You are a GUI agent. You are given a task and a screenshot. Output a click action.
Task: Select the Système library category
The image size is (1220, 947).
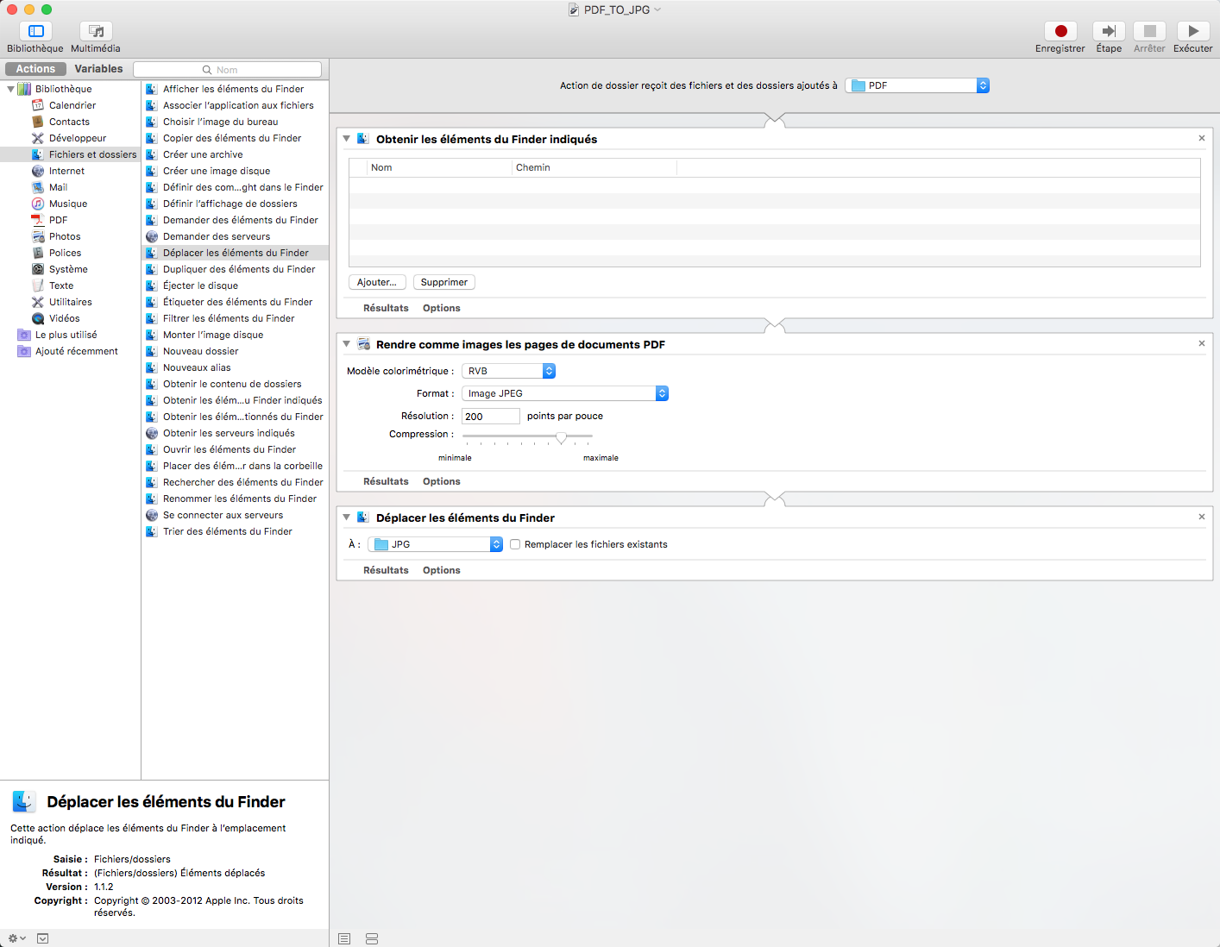[x=68, y=269]
